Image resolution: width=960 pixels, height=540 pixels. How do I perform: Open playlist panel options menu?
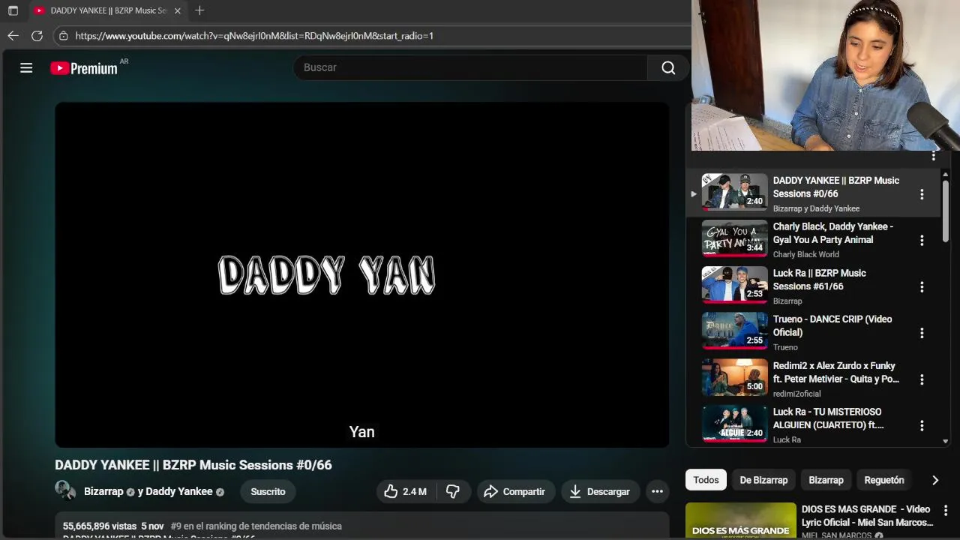pos(934,156)
